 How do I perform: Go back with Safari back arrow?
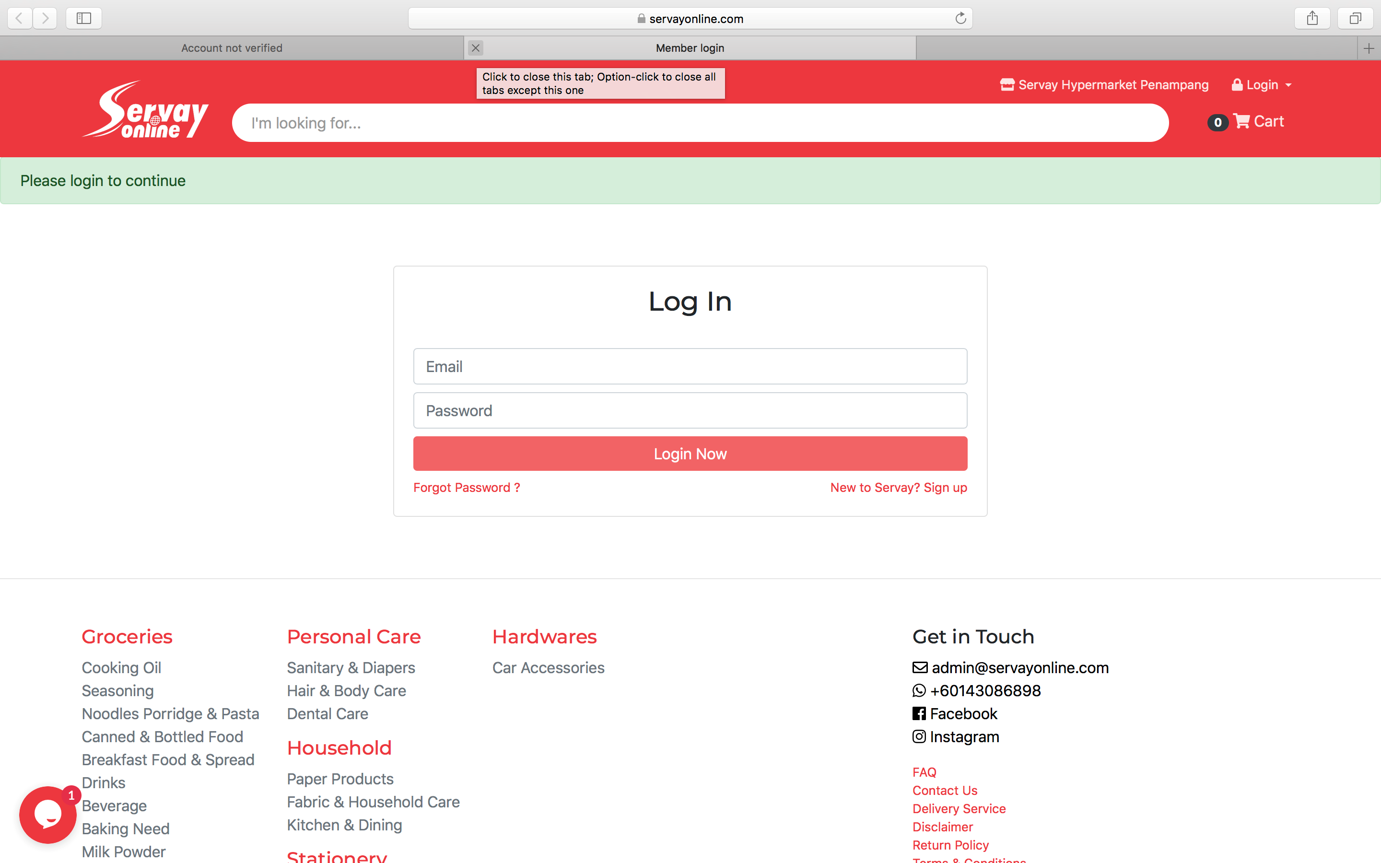19,18
